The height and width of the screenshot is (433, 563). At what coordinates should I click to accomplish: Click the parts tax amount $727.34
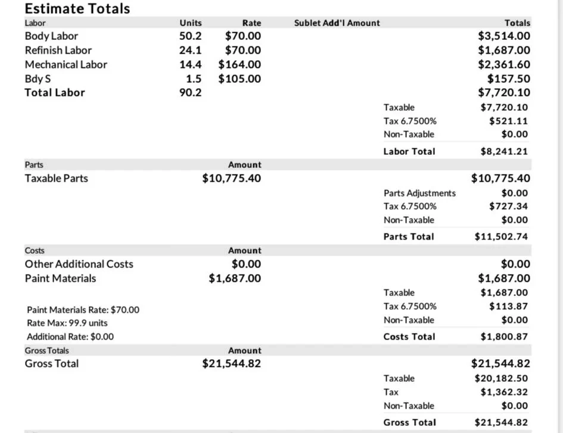click(508, 207)
